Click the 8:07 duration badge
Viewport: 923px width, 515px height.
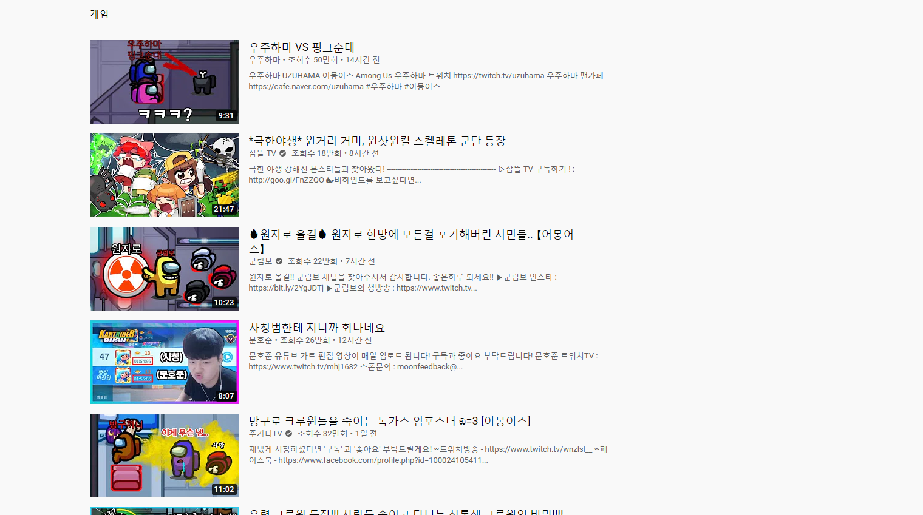tap(226, 396)
